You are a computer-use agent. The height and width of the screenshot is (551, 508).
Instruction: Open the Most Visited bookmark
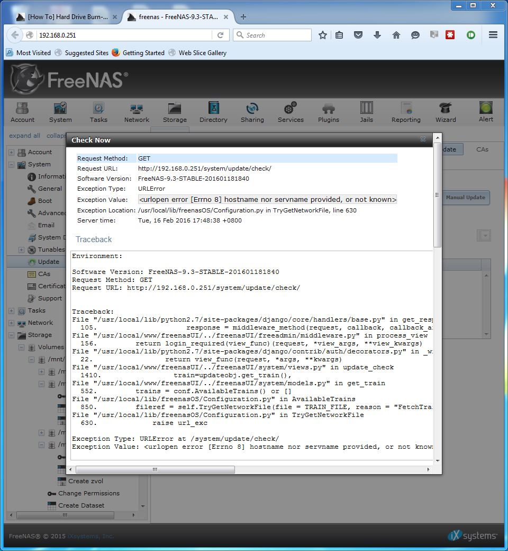[29, 52]
